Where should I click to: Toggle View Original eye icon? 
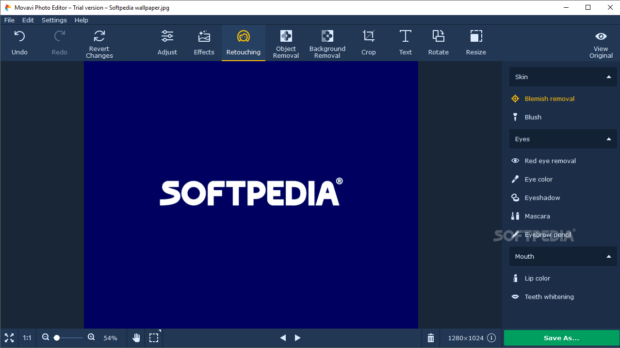[601, 36]
